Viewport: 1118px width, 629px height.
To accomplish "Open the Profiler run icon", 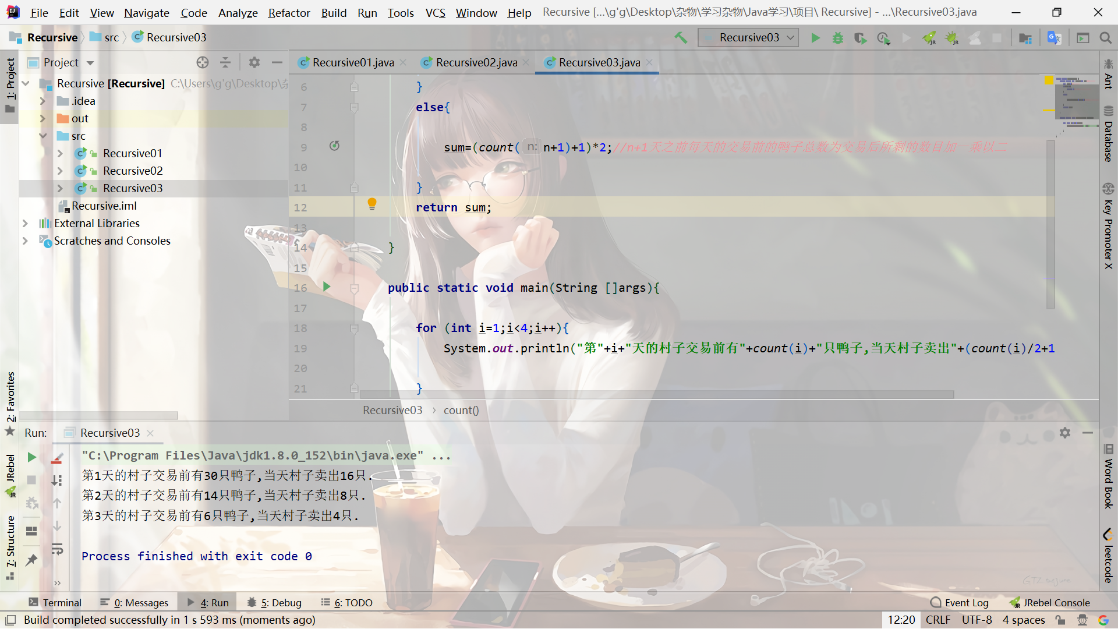I will click(x=883, y=38).
